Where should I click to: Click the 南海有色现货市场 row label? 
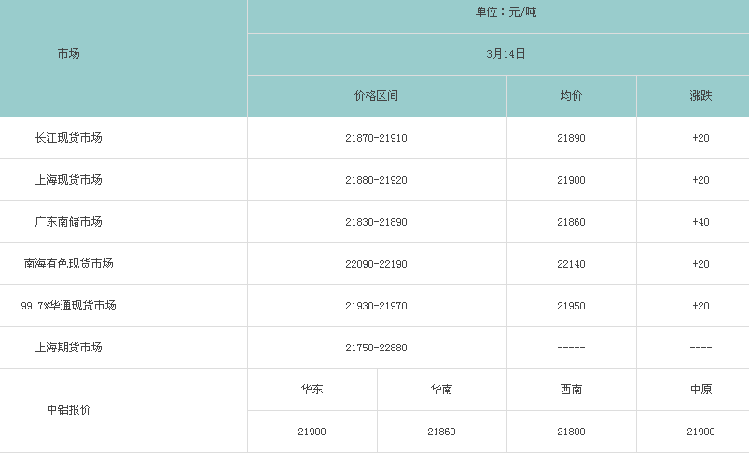[68, 264]
